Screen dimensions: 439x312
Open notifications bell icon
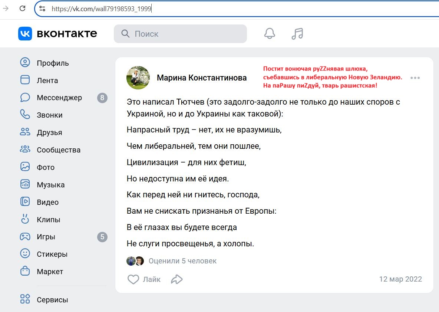point(270,34)
